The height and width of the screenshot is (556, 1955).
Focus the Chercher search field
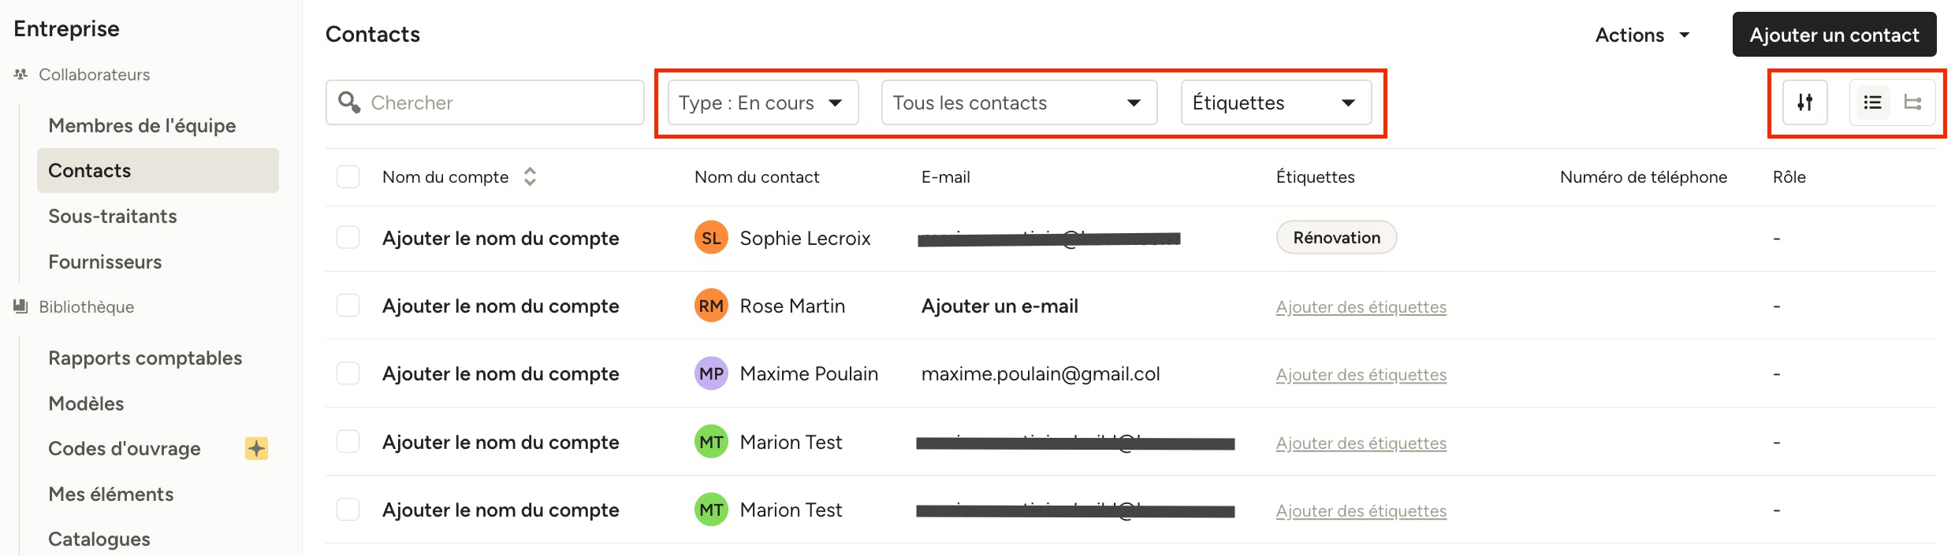point(485,102)
